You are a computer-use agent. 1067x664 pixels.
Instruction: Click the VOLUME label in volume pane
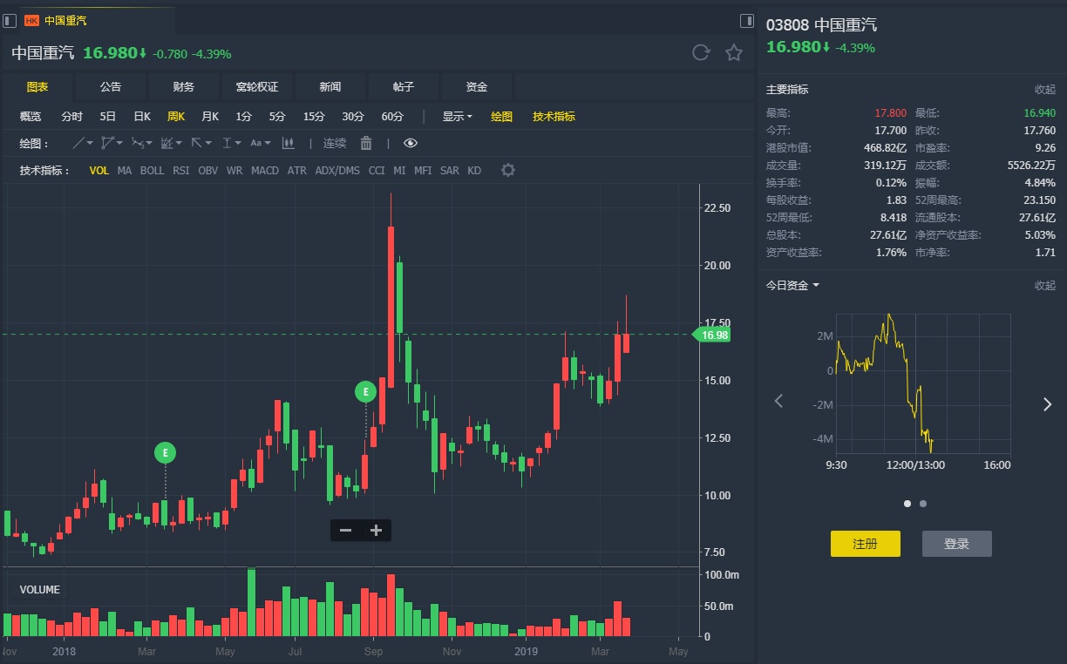tap(40, 590)
